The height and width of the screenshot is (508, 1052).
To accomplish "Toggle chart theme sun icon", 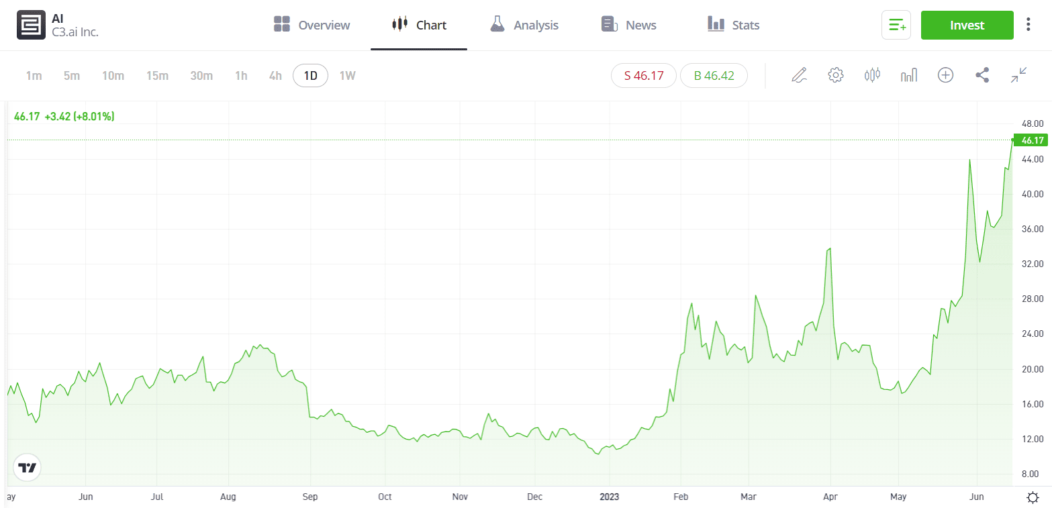I will tap(1033, 497).
